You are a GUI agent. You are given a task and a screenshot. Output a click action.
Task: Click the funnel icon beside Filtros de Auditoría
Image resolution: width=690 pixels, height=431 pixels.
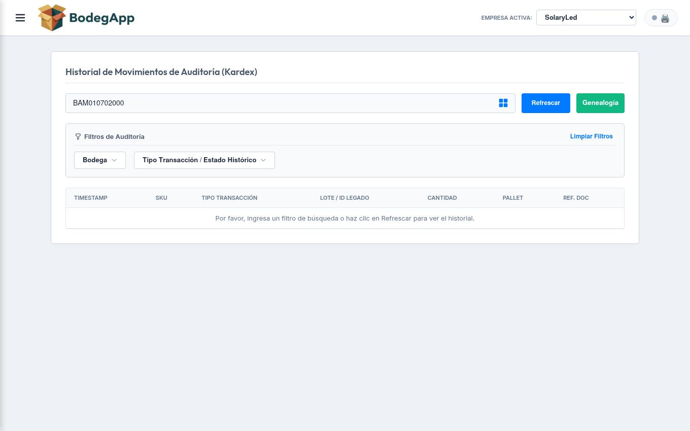78,136
